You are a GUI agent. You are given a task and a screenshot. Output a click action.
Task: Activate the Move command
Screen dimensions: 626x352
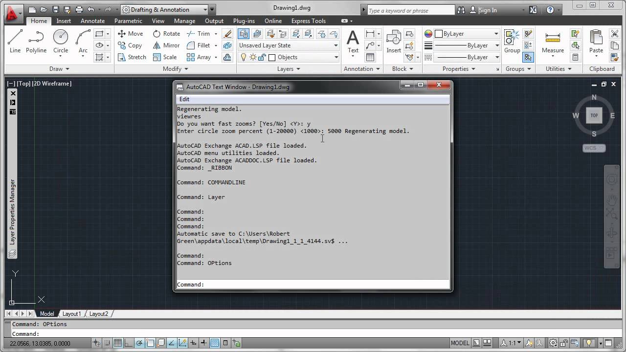(x=131, y=34)
